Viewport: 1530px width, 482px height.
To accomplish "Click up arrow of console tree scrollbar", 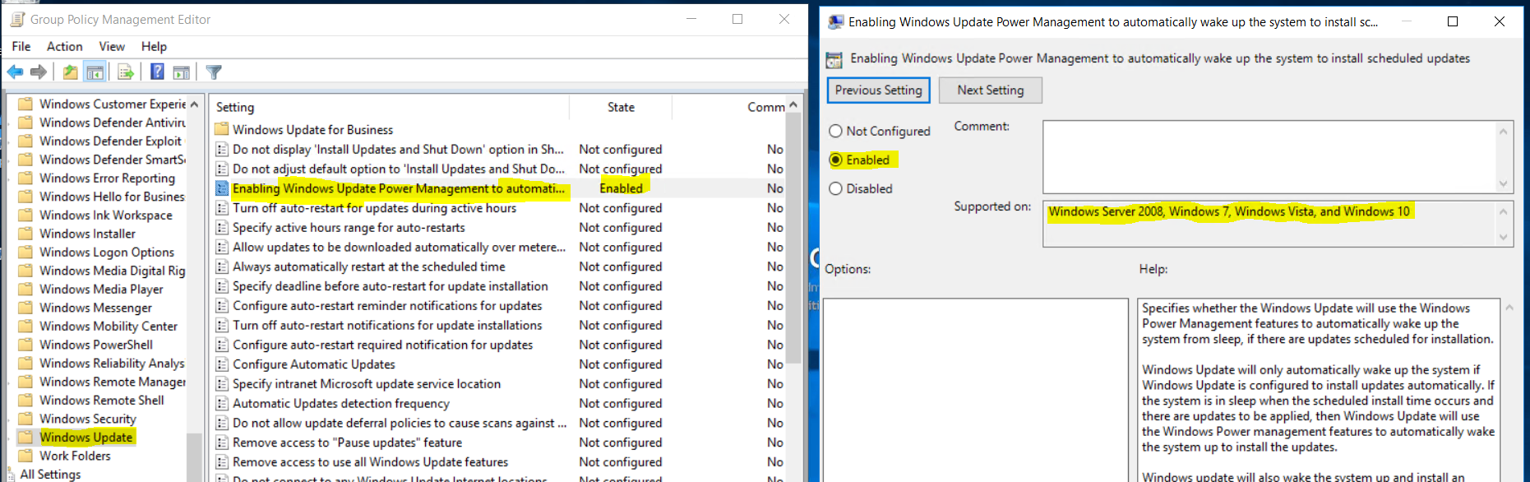I will click(x=194, y=104).
